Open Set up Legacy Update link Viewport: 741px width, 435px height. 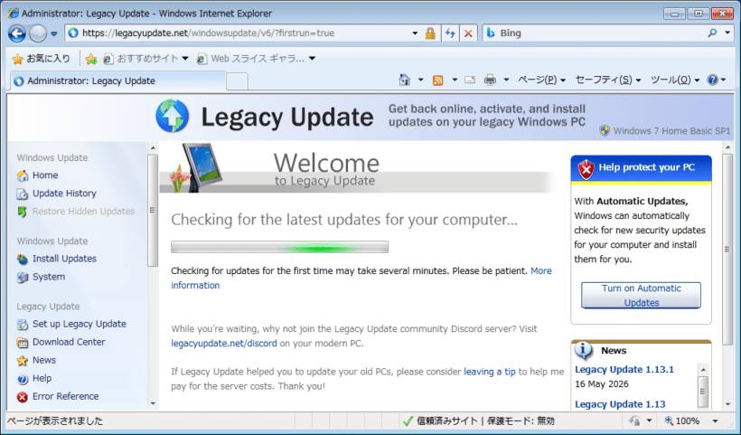click(80, 324)
